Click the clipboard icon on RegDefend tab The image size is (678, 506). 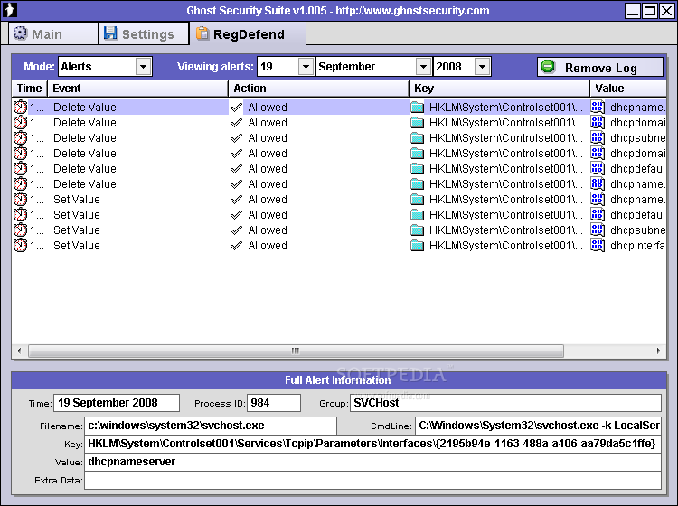pyautogui.click(x=202, y=33)
